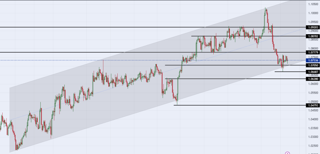
Task: Click the purple lightning event icon
Action: 287,153
